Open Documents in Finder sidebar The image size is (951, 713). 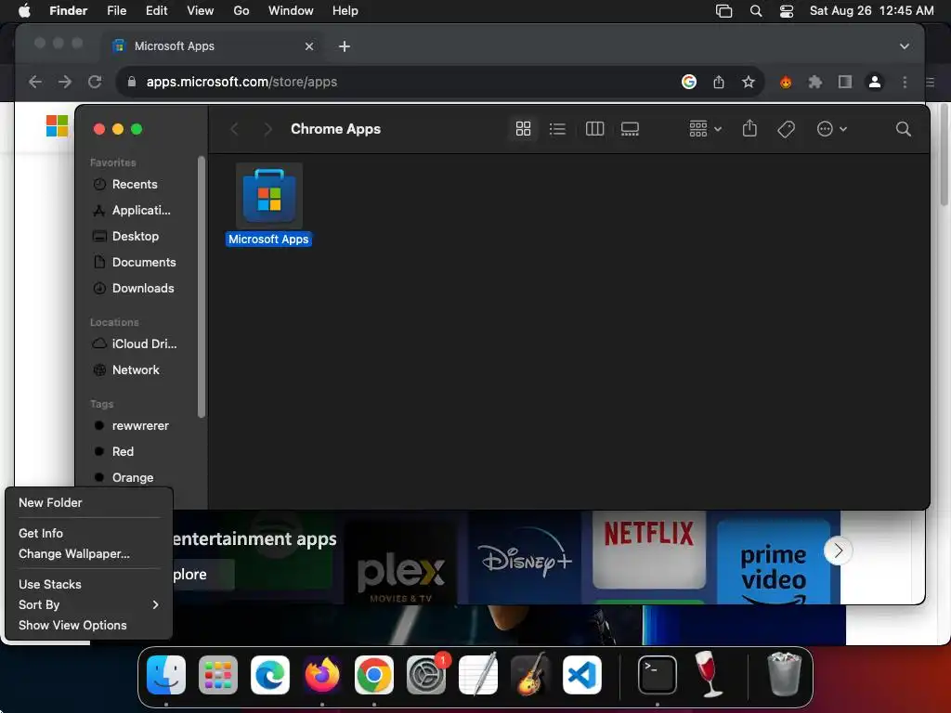tap(143, 263)
